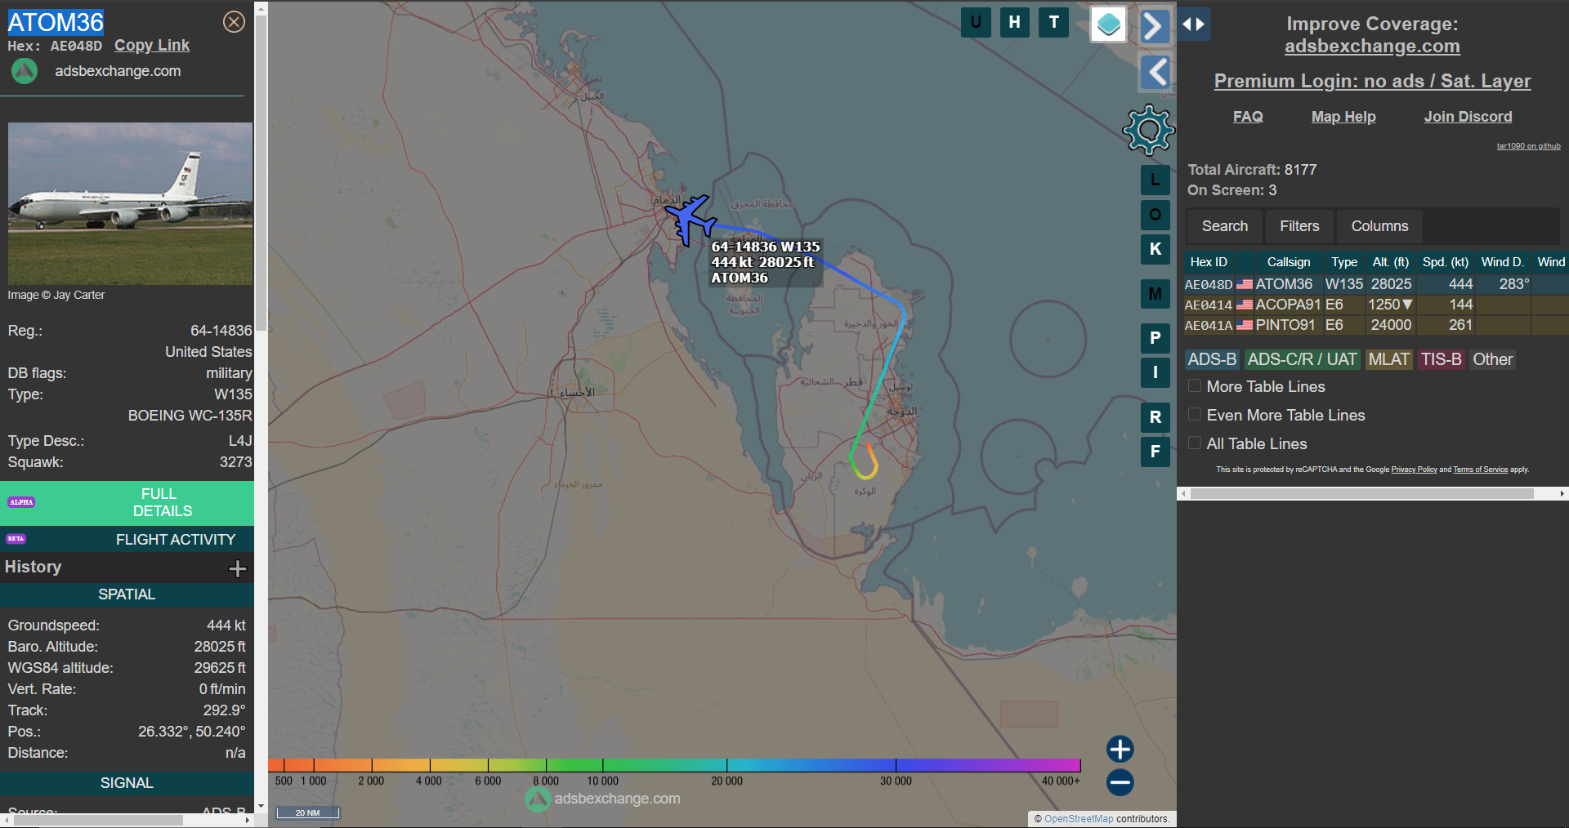This screenshot has width=1569, height=828.
Task: Click the SIGNAL section header
Action: pyautogui.click(x=127, y=783)
